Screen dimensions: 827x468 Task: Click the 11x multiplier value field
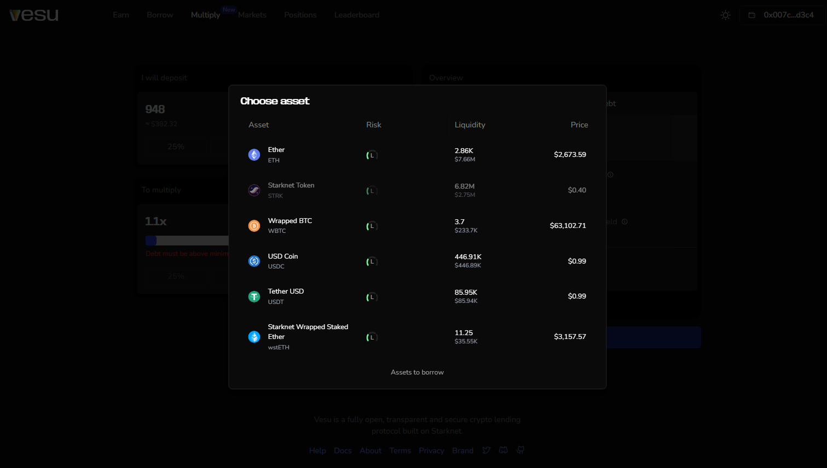tap(156, 221)
